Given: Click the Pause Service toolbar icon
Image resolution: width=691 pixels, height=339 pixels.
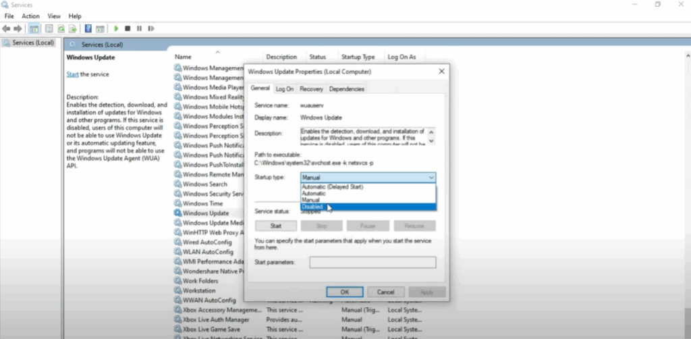Looking at the screenshot, I should (x=139, y=28).
